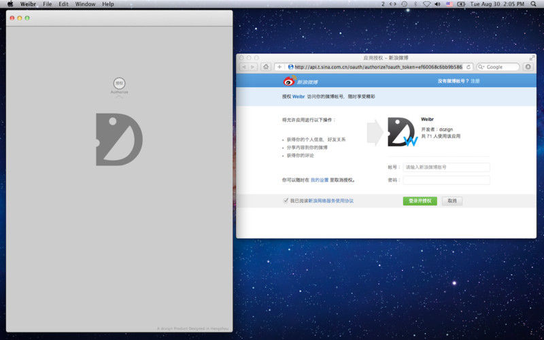This screenshot has height=340, width=544.
Task: Click the arrows icon next to the number 2
Action: tap(392, 4)
